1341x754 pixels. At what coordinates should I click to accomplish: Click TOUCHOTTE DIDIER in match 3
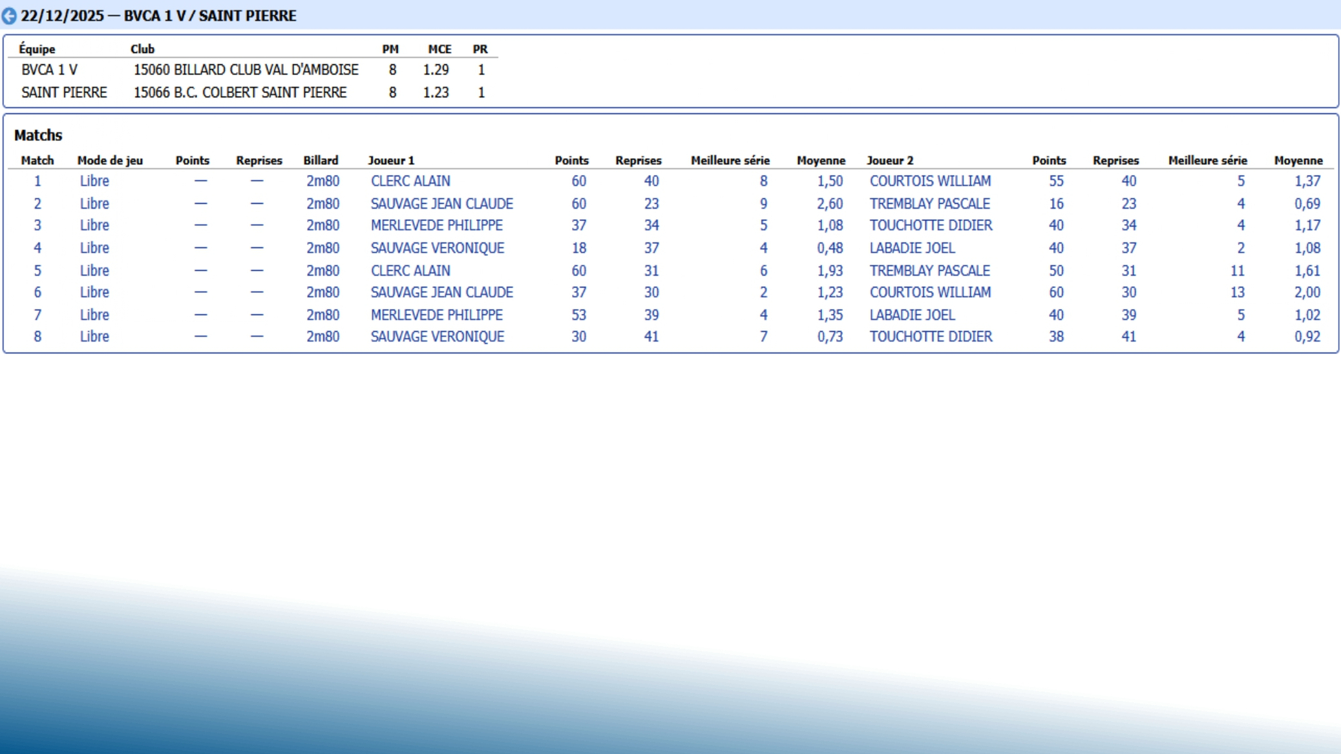[930, 225]
